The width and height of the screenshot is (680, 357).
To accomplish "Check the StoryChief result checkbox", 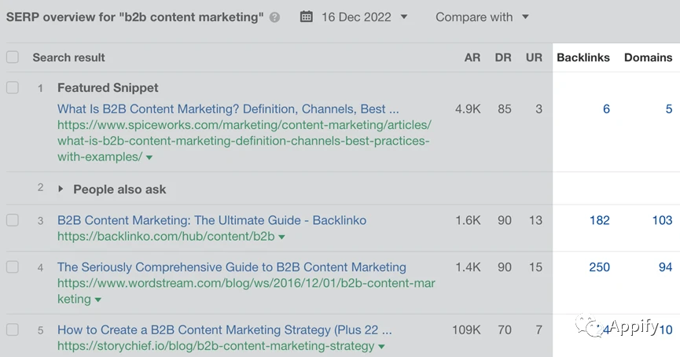I will pos(13,330).
